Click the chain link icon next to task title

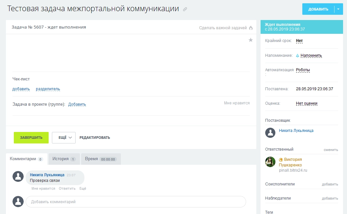coord(184,9)
